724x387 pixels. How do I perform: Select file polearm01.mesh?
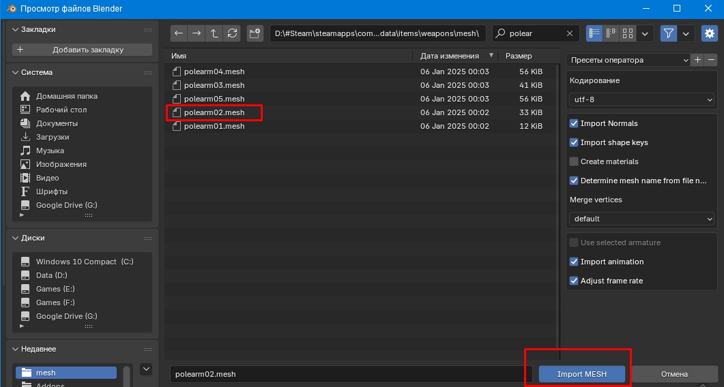[x=360, y=126]
